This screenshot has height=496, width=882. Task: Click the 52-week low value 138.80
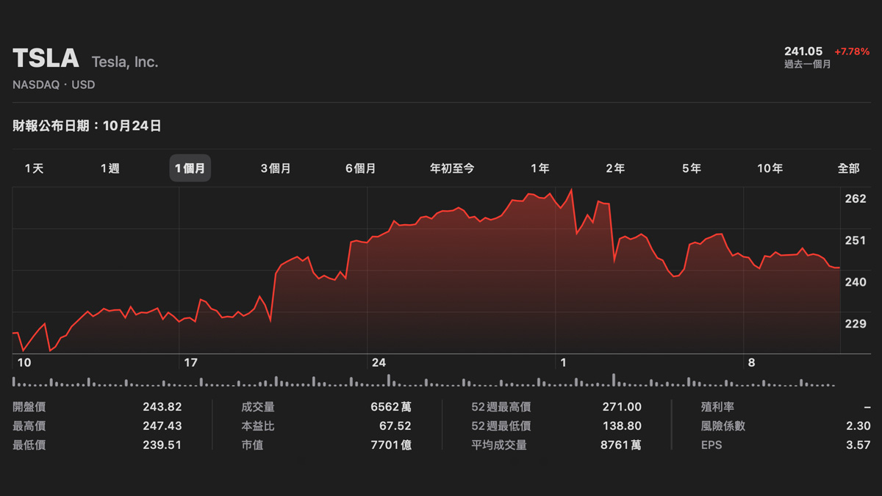point(622,426)
